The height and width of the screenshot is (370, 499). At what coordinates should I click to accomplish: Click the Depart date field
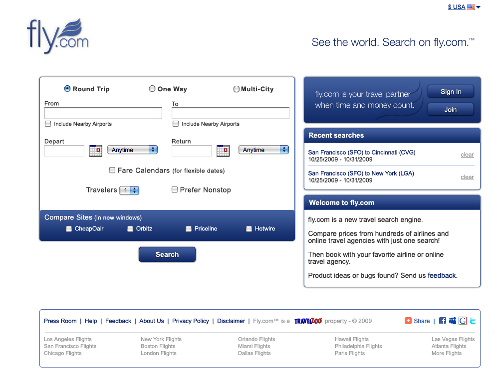click(64, 151)
